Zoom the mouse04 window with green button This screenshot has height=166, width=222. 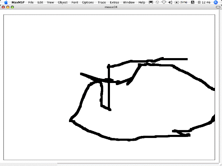click(x=12, y=7)
